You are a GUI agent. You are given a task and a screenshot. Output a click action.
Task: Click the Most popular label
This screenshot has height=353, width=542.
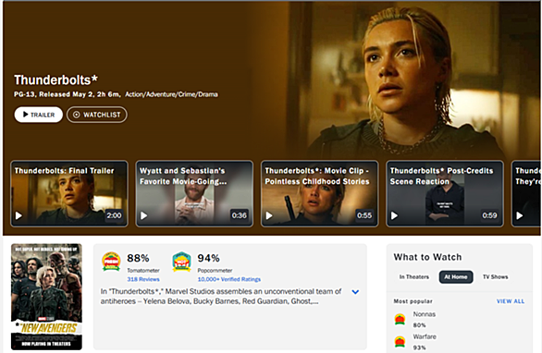click(x=413, y=301)
